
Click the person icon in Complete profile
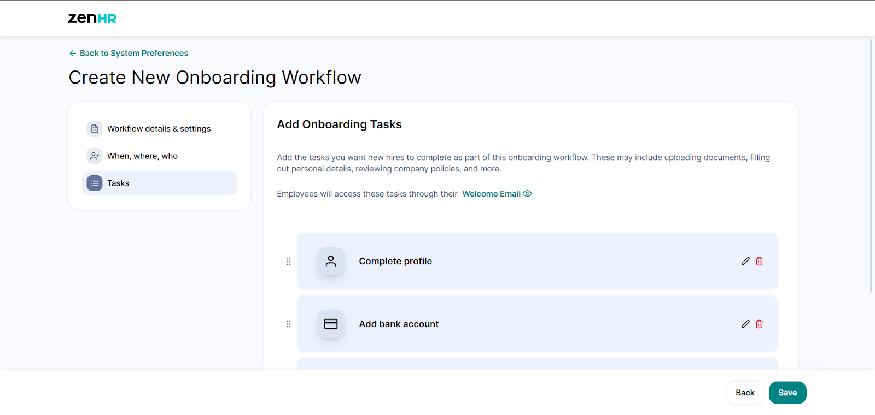(331, 261)
